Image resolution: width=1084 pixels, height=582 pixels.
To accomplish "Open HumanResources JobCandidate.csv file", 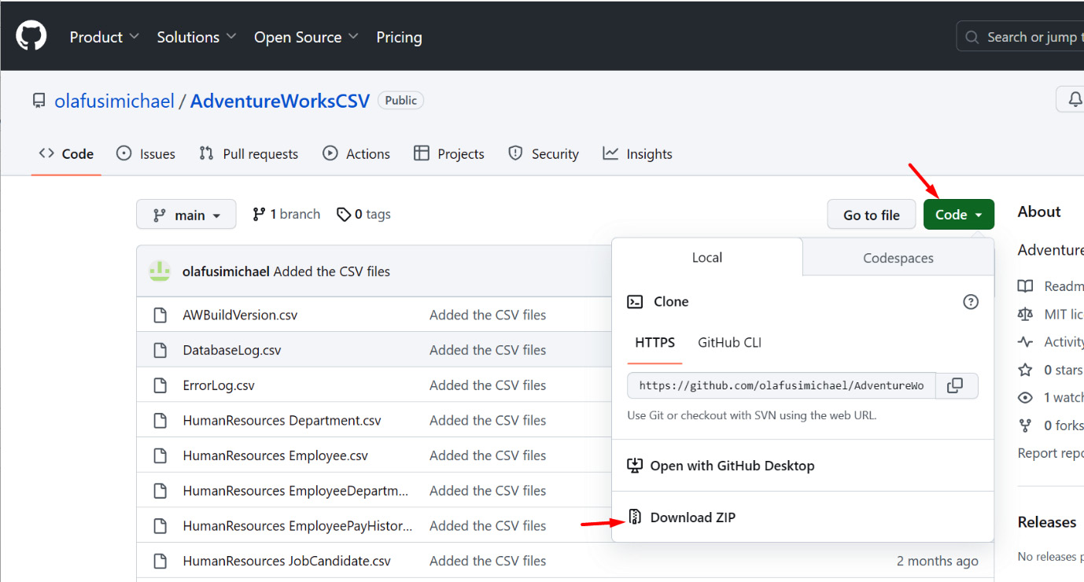I will 286,561.
